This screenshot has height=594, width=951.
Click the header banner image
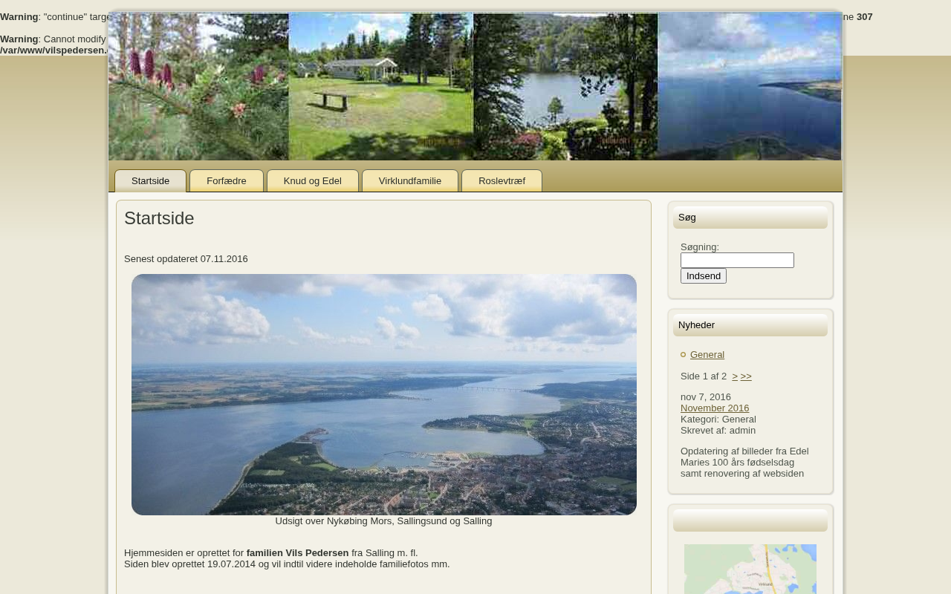pos(475,86)
